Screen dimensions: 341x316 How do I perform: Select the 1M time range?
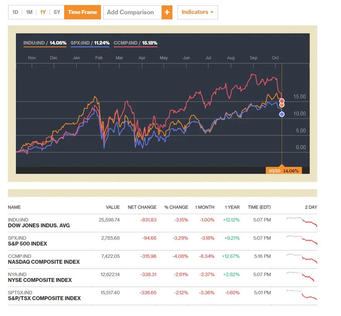(x=29, y=12)
